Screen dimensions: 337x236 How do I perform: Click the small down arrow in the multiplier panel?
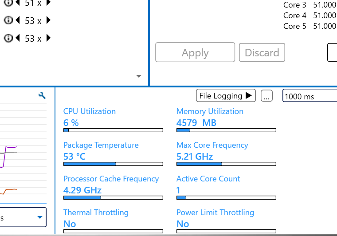tap(139, 76)
